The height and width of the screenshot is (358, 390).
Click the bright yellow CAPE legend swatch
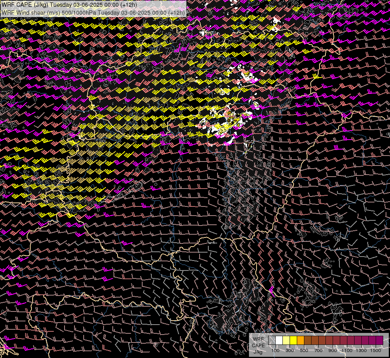[294, 340]
